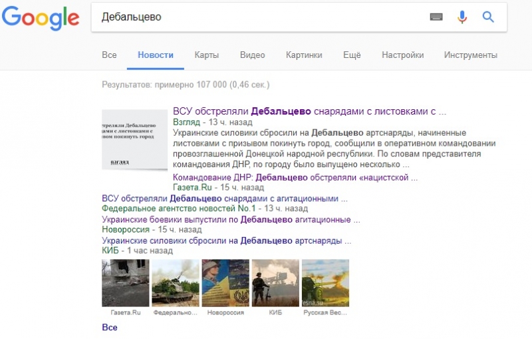The image size is (532, 339).
Task: Open the КИБ soldier thumbnail
Action: [275, 282]
